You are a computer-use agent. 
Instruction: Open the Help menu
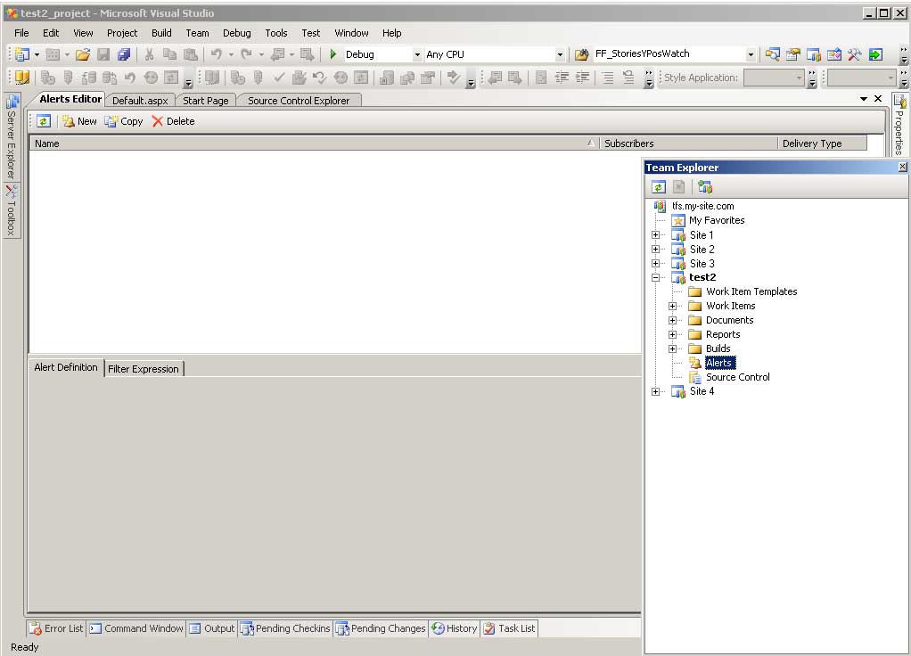coord(391,33)
